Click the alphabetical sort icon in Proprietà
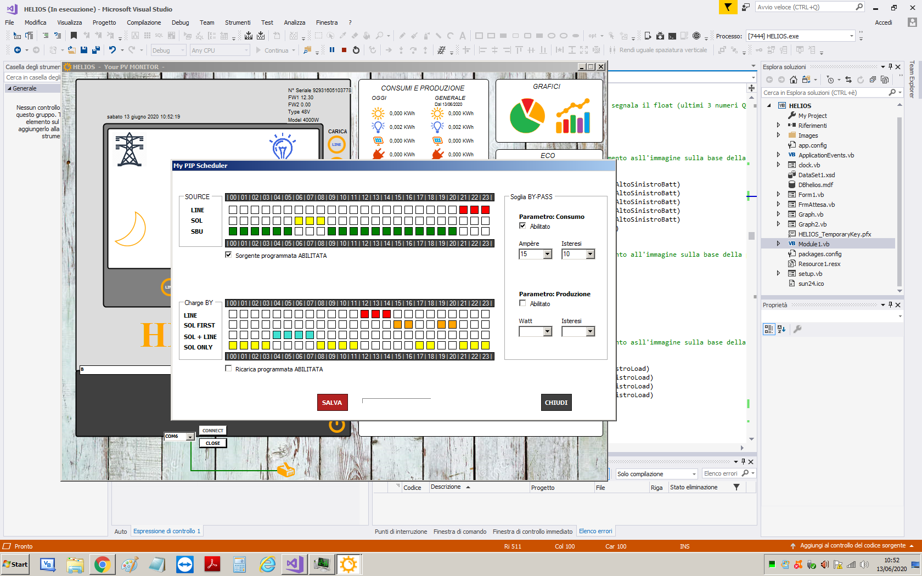 point(782,329)
